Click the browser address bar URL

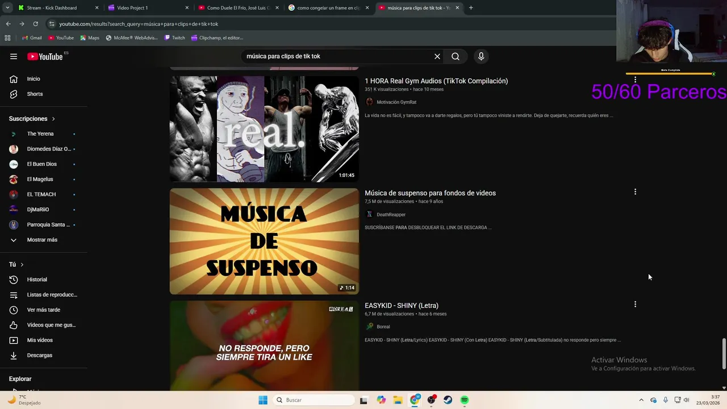[x=139, y=24]
